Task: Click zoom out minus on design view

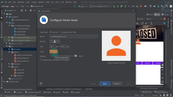Action: point(162,74)
